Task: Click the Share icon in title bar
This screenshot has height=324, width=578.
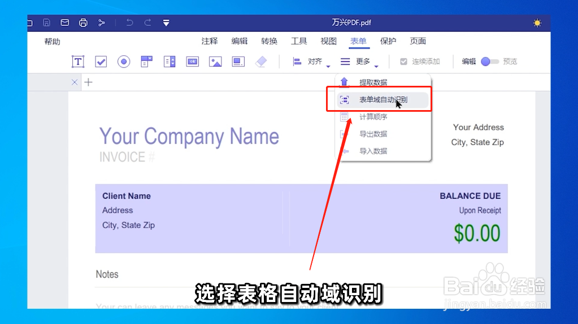Action: coord(101,23)
